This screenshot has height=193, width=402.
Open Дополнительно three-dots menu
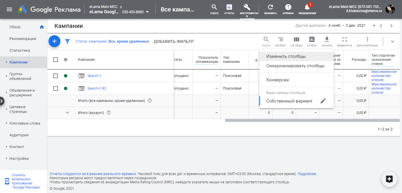pyautogui.click(x=367, y=41)
